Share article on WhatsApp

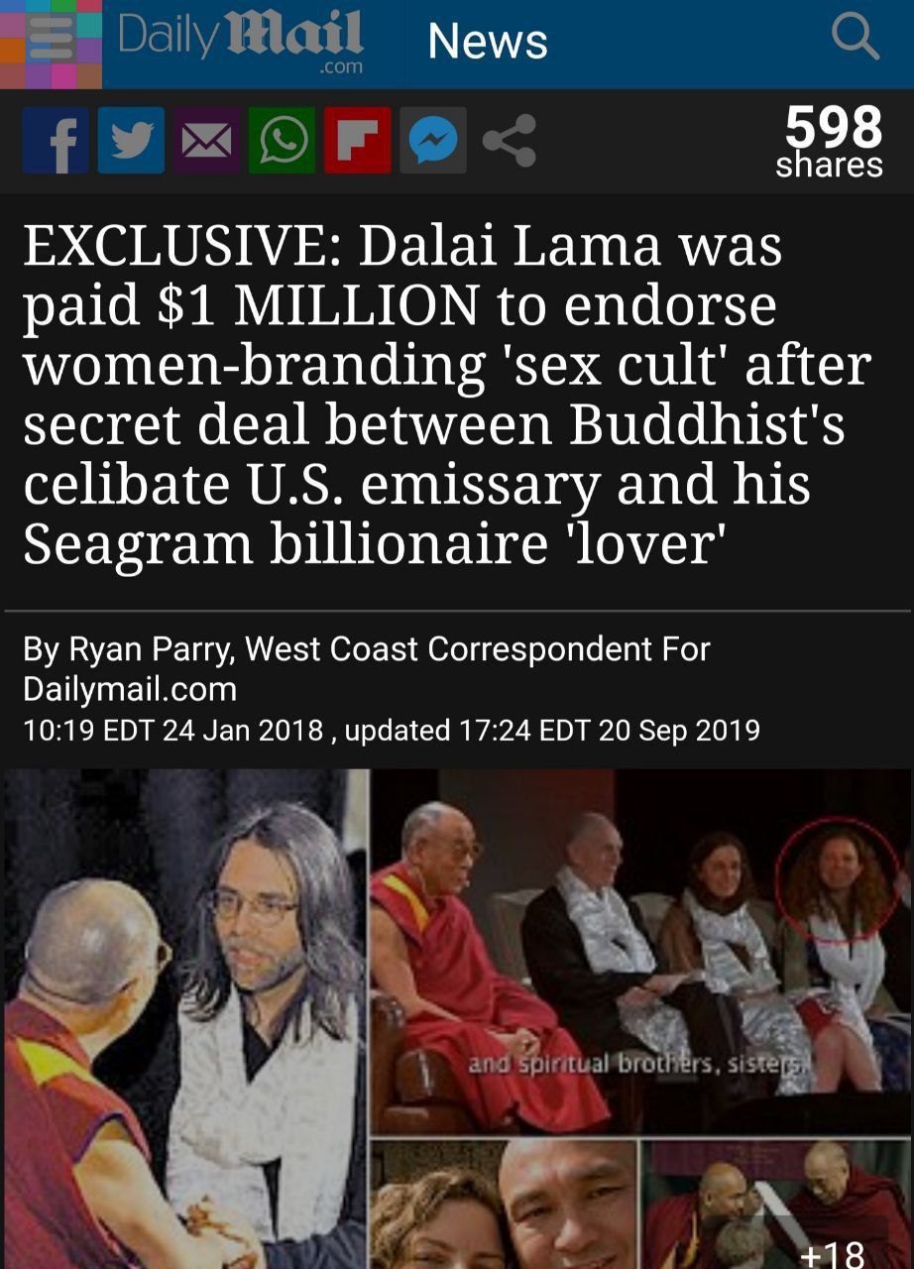(282, 141)
